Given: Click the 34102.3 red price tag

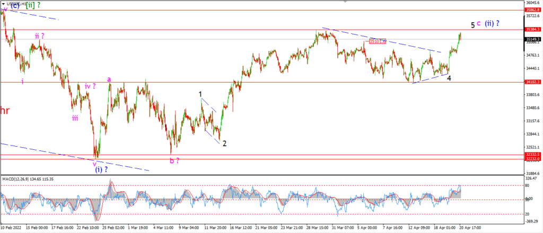Looking at the screenshot, I should 532,82.
